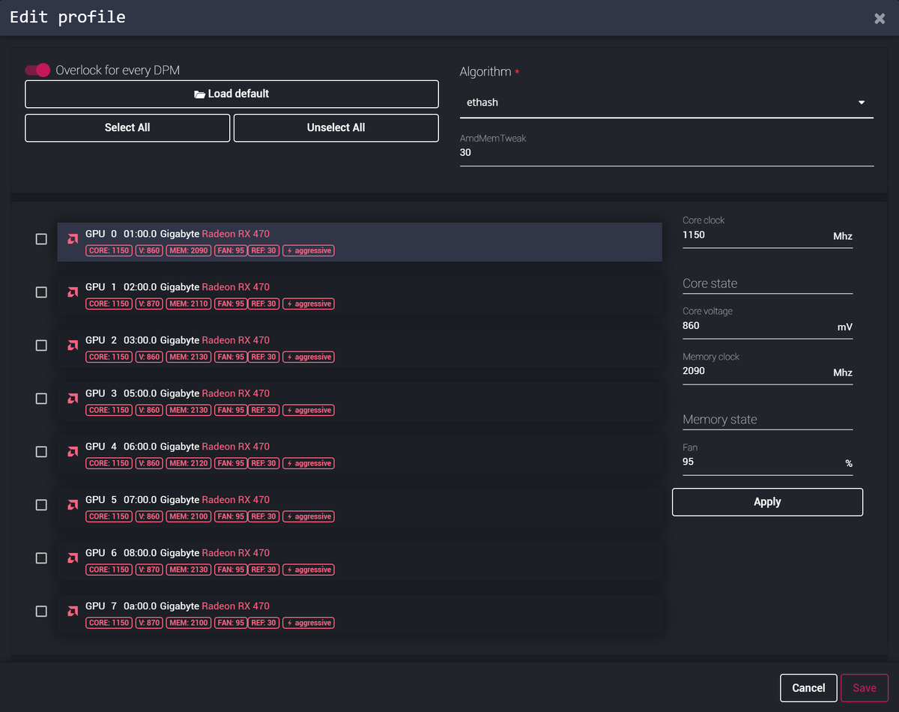Click GPU 4's MEM: 2120 tag

[189, 464]
